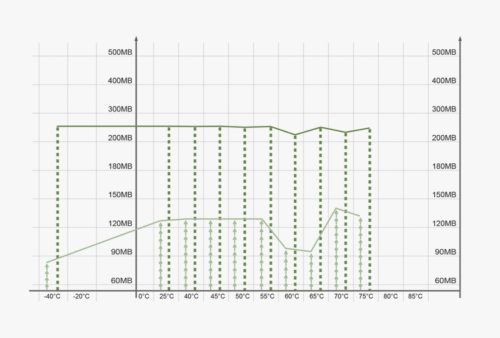The image size is (500, 338).
Task: Click the dark dashed bar at 50°C
Action: [245, 207]
